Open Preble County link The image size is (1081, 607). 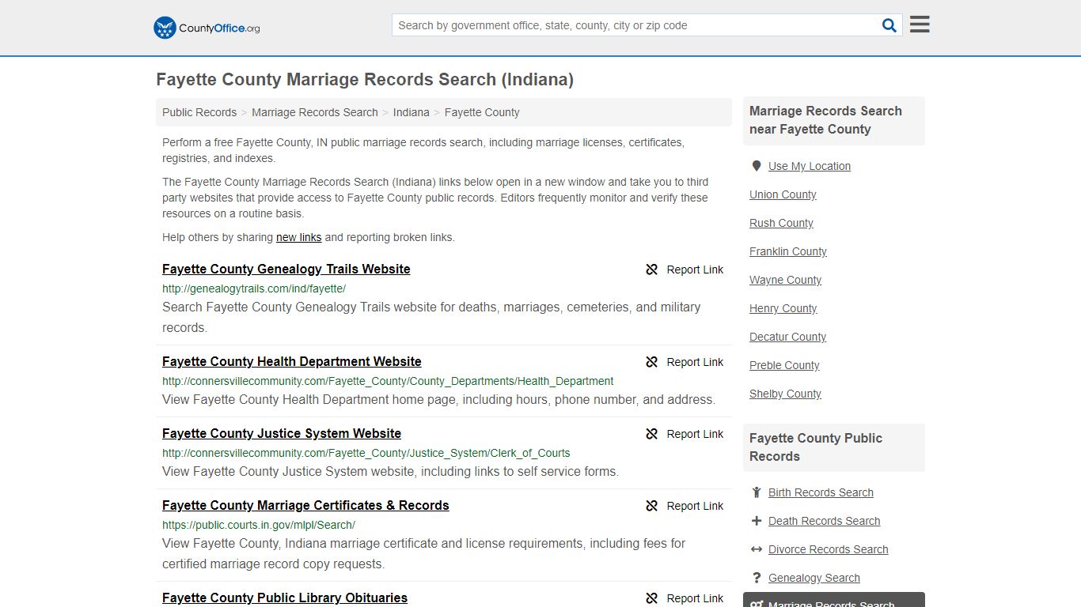click(x=784, y=365)
